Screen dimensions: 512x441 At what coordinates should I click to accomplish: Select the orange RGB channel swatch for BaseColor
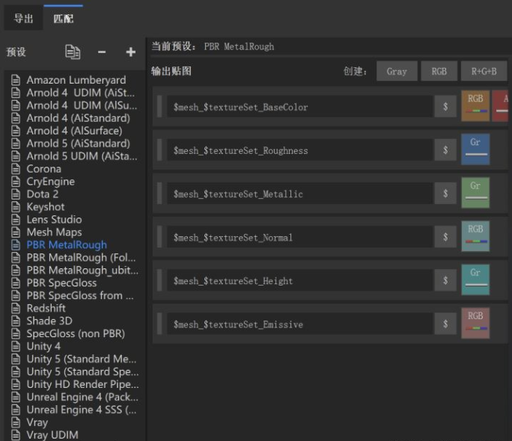coord(475,106)
